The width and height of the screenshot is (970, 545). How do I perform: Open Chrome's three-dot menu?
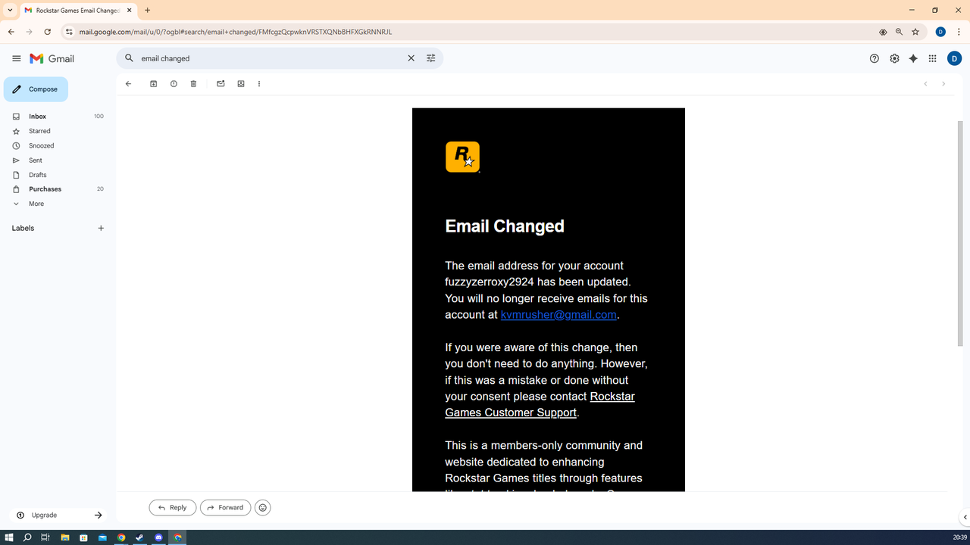point(959,32)
